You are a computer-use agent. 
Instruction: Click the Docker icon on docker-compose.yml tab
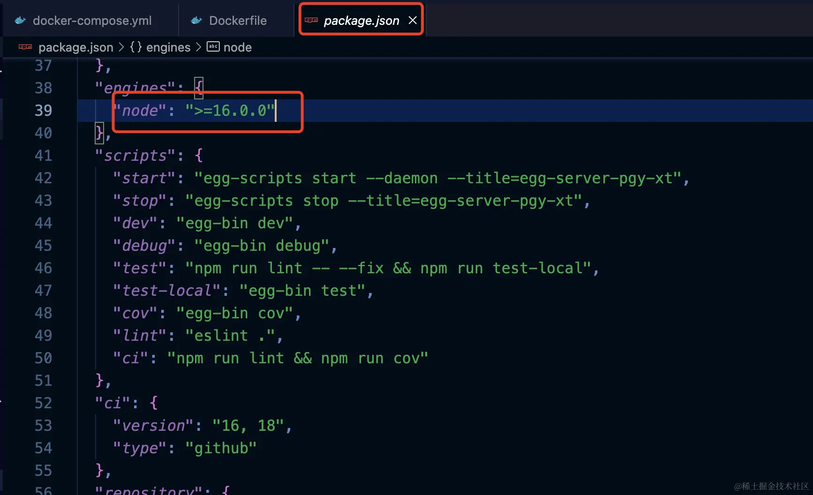click(x=20, y=21)
